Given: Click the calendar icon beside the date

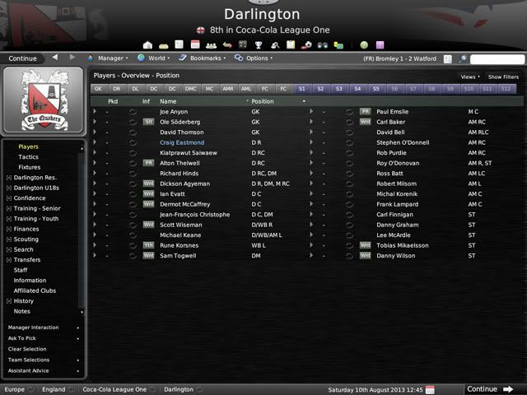Looking at the screenshot, I should (430, 389).
